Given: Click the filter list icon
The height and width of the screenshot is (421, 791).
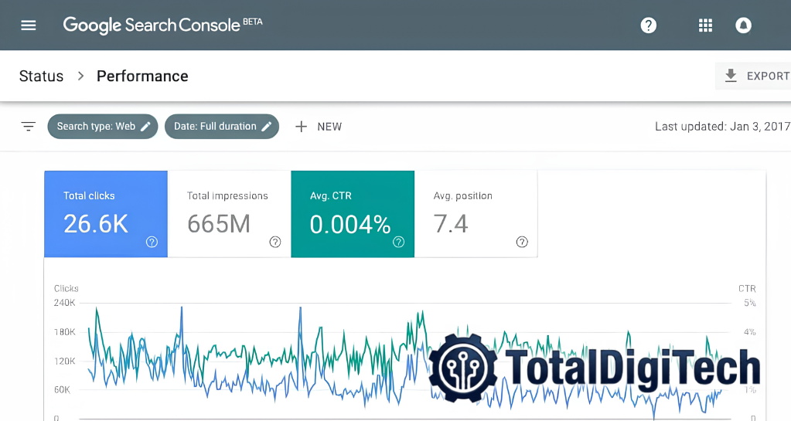Looking at the screenshot, I should click(x=29, y=126).
